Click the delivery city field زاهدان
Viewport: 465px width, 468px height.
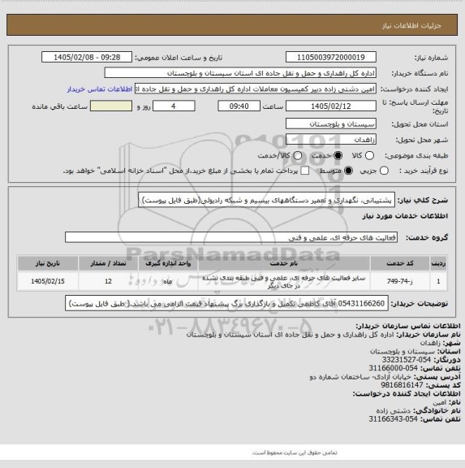tap(331, 140)
